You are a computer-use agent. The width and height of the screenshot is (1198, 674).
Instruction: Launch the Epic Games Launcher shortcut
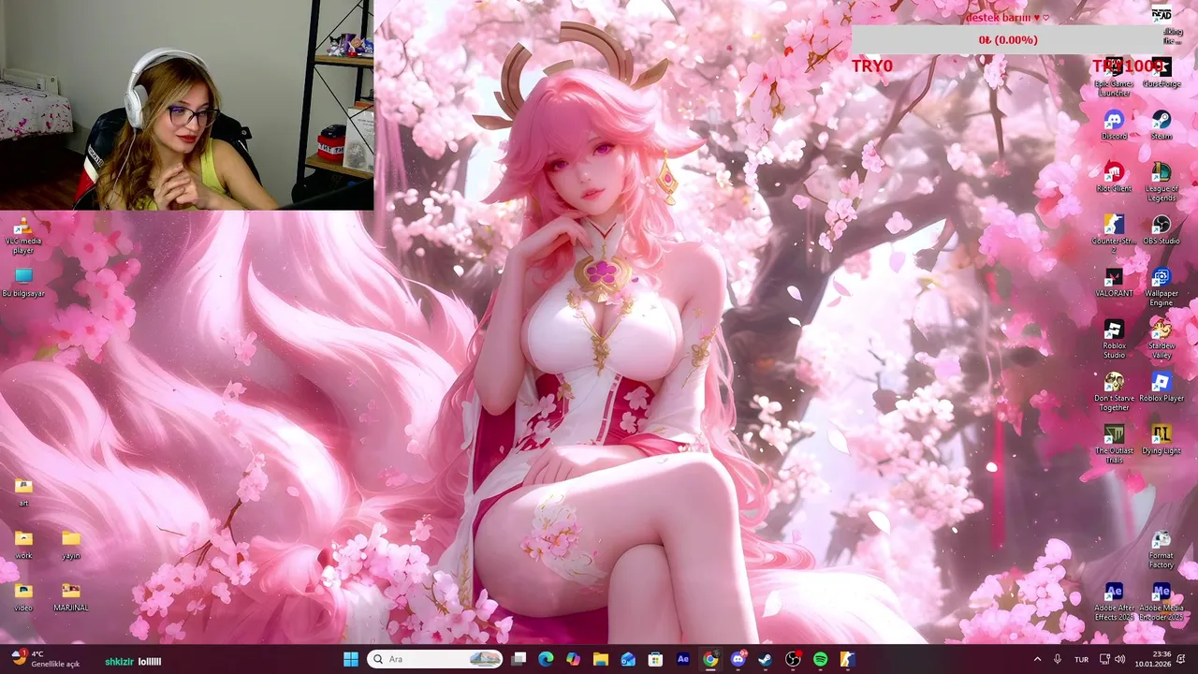point(1114,75)
